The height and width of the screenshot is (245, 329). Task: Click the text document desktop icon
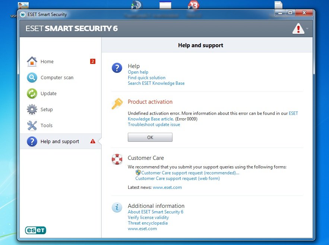point(278,4)
